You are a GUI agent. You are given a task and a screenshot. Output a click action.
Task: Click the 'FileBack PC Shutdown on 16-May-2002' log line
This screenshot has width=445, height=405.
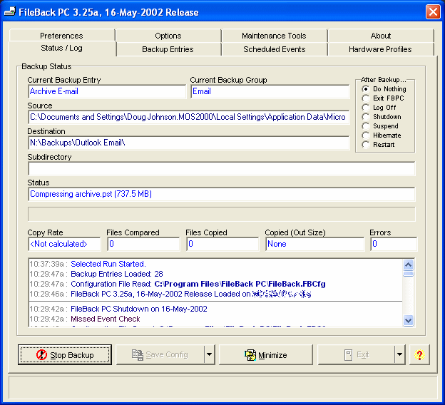point(139,309)
